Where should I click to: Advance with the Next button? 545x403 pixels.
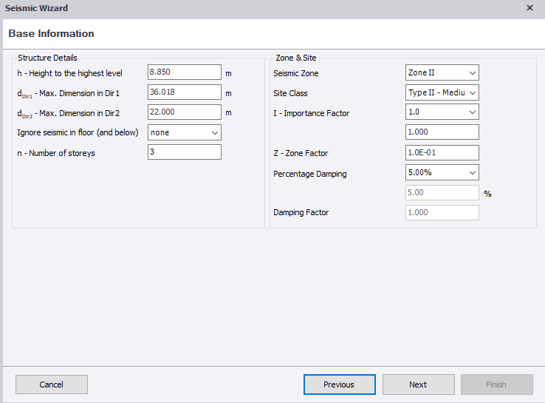[x=419, y=385]
